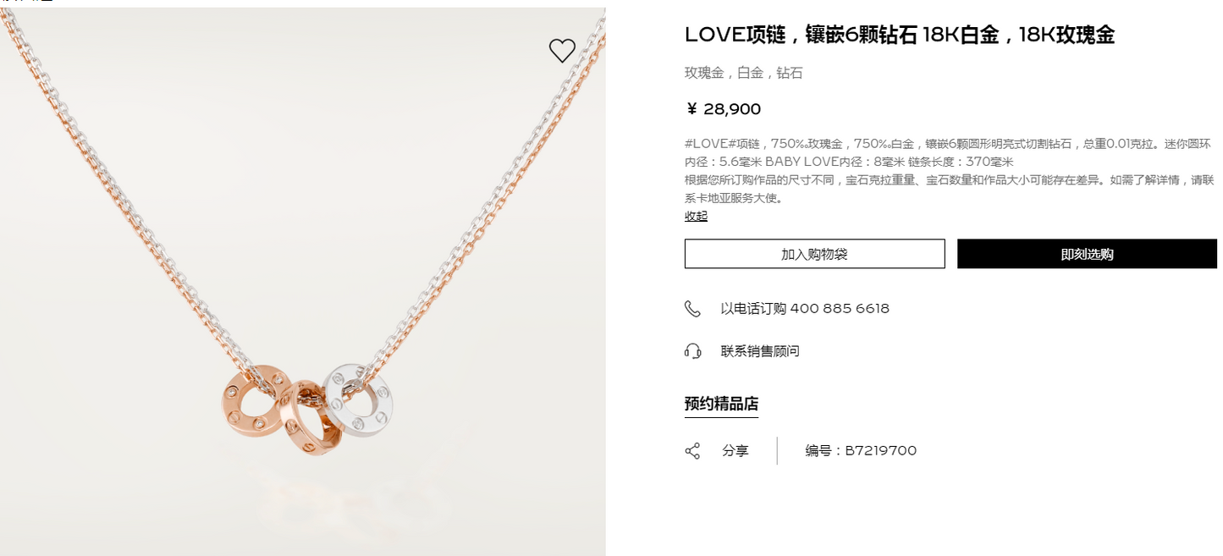Click the telephone handset icon
This screenshot has width=1223, height=556.
692,309
